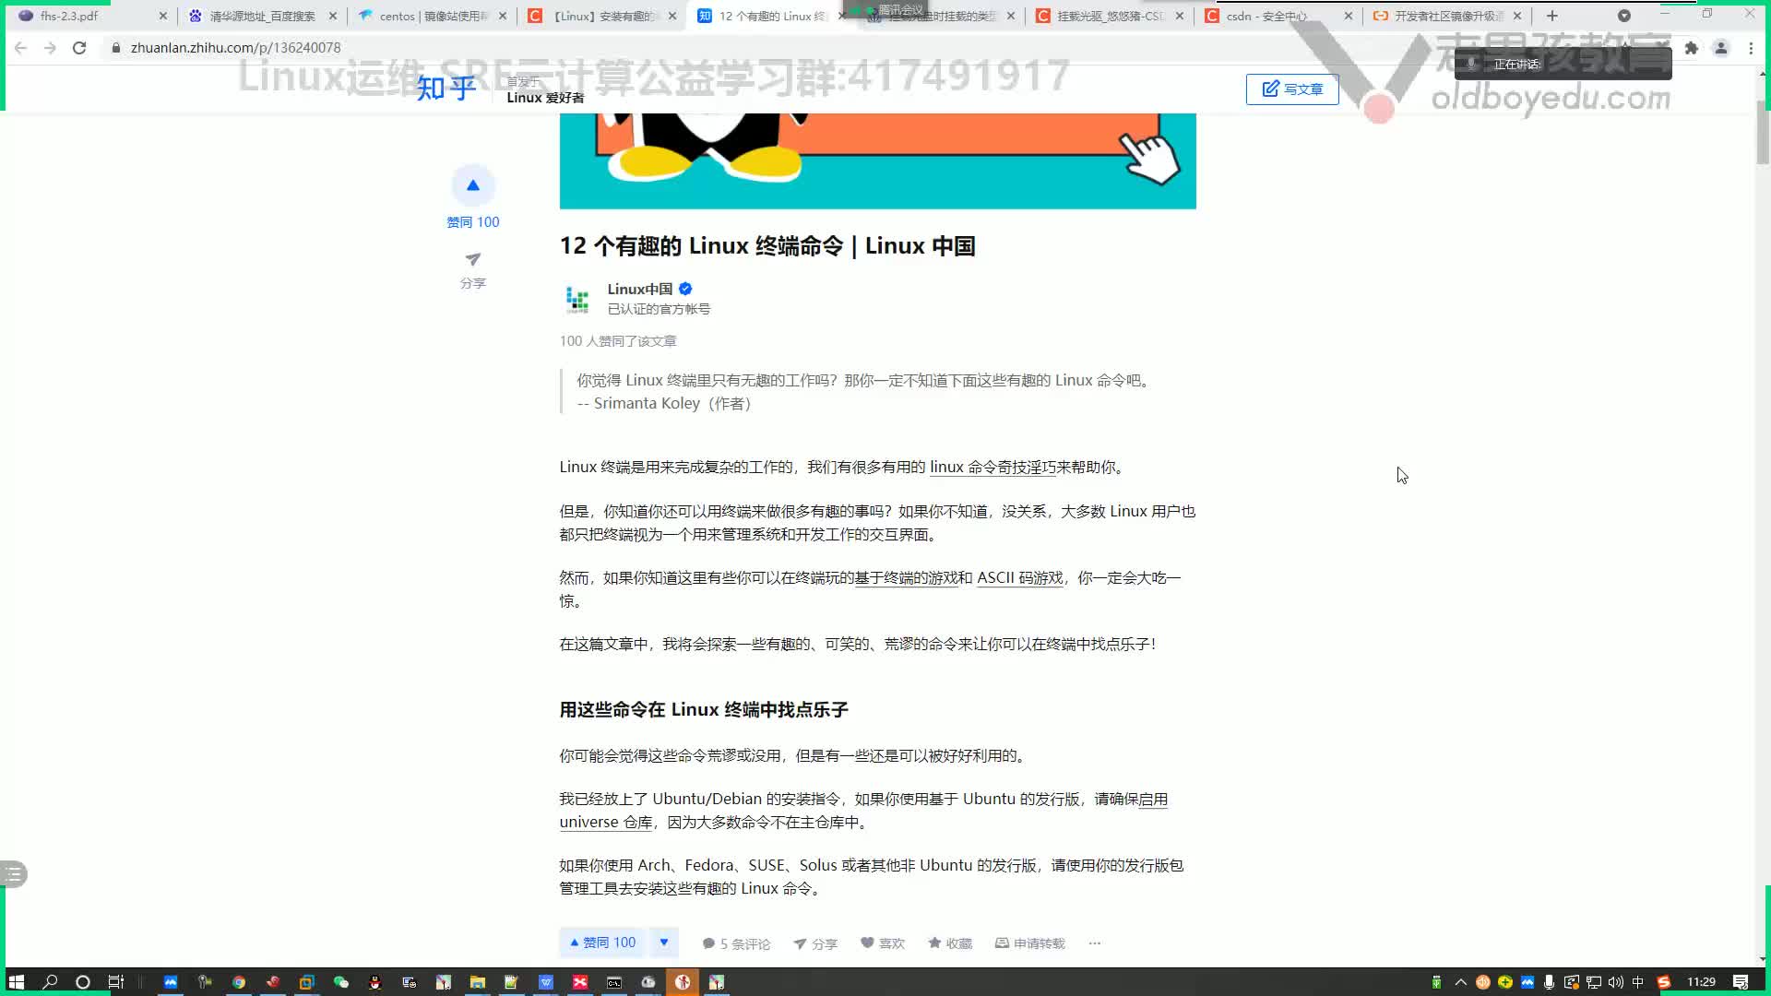1771x996 pixels.
Task: Open the Linux中国 author avatar
Action: [577, 299]
